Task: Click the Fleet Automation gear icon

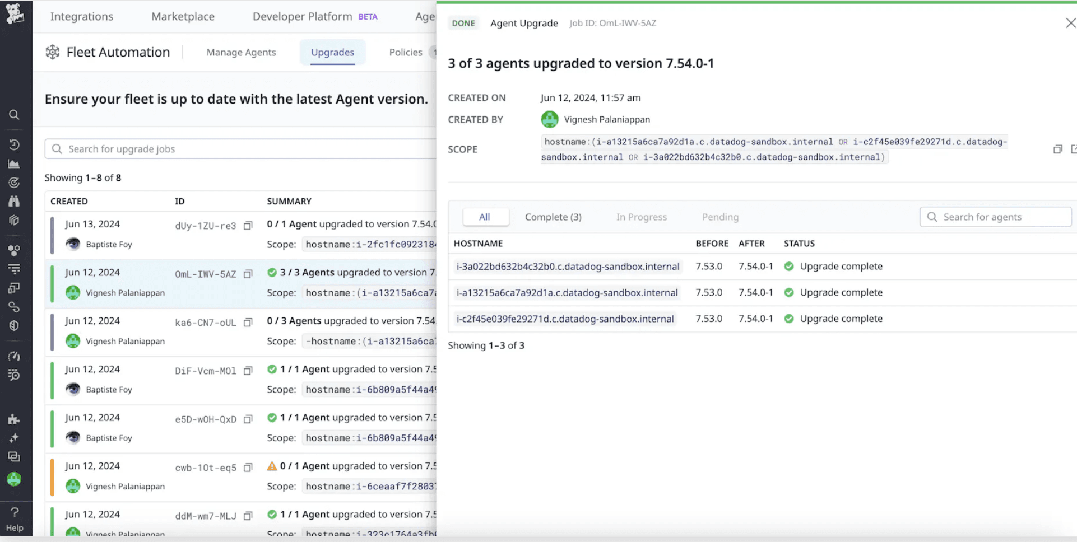Action: tap(53, 52)
